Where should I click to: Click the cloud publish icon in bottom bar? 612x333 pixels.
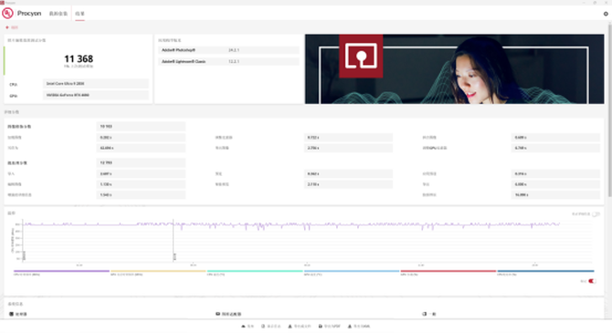click(x=244, y=326)
